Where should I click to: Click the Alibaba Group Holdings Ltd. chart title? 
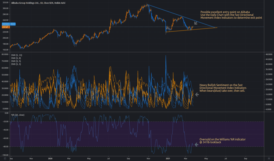[38, 3]
